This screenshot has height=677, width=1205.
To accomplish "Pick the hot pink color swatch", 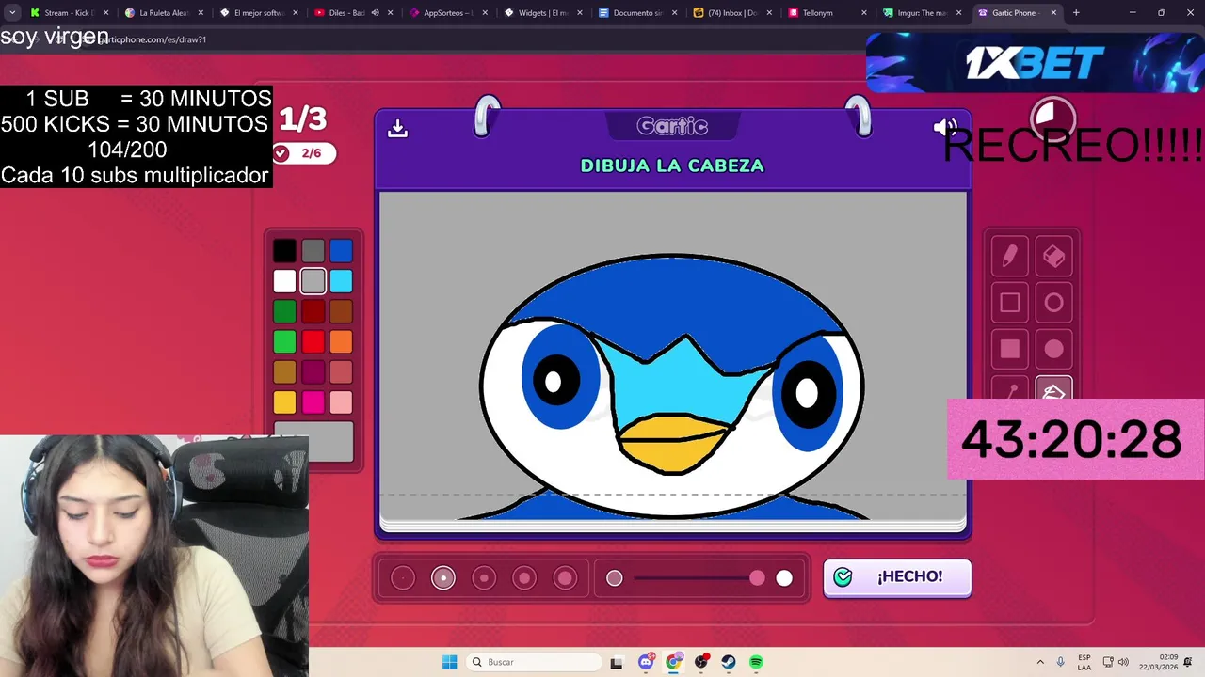I will (x=313, y=402).
